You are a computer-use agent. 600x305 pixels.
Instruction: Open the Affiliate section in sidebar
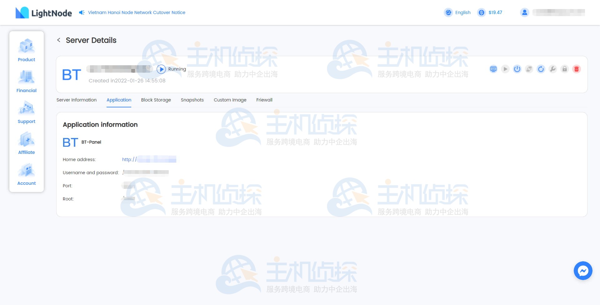[x=26, y=144]
